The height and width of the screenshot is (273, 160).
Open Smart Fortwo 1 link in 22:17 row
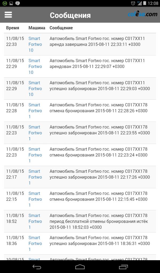pos(35,177)
